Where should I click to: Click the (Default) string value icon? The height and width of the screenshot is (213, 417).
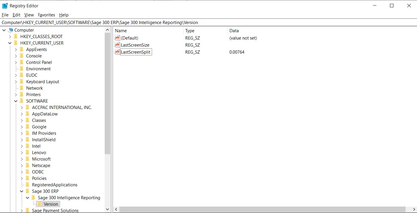pyautogui.click(x=117, y=38)
